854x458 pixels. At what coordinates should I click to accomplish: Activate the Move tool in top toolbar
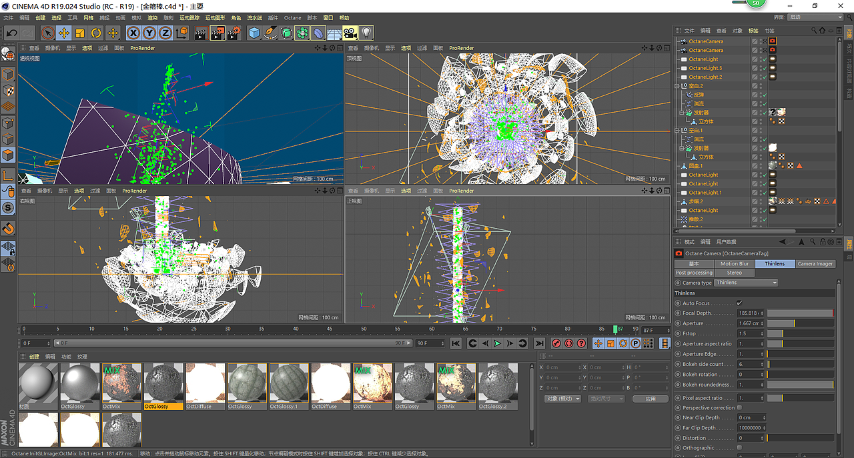point(64,33)
